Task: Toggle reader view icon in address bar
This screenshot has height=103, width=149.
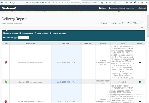Action: point(102,3)
